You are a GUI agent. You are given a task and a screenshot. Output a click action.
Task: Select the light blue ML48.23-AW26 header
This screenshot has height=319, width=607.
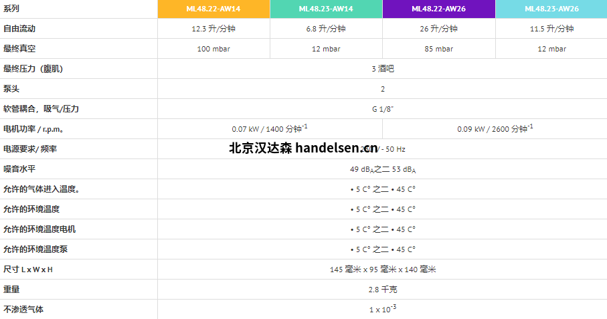coord(551,9)
